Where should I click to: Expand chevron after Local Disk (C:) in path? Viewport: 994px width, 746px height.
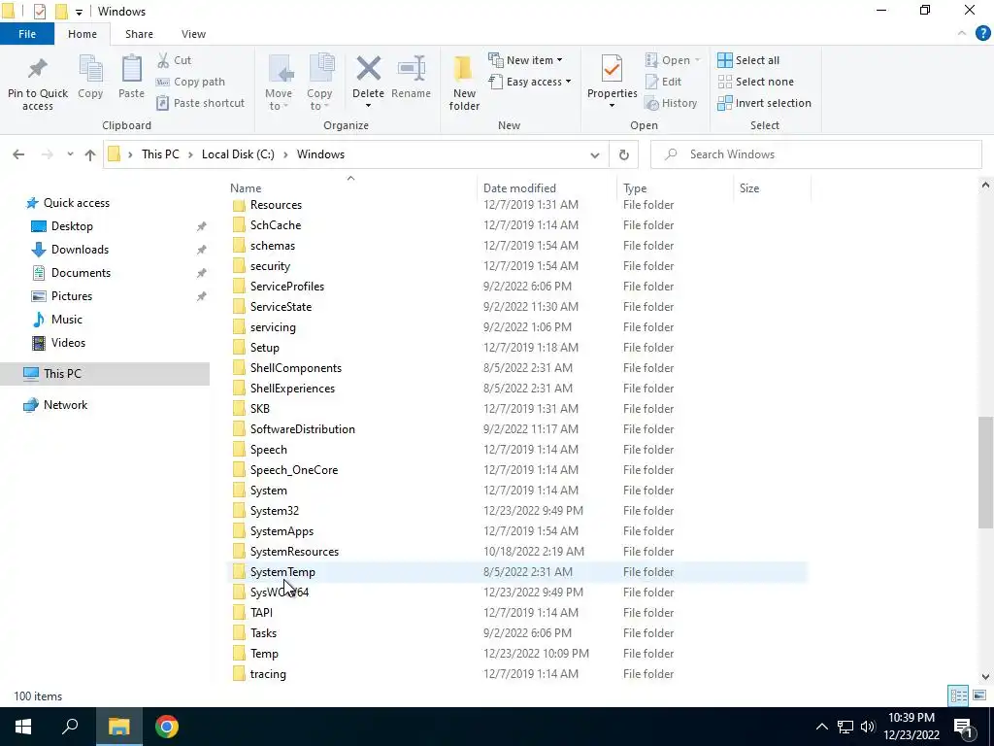click(x=286, y=154)
